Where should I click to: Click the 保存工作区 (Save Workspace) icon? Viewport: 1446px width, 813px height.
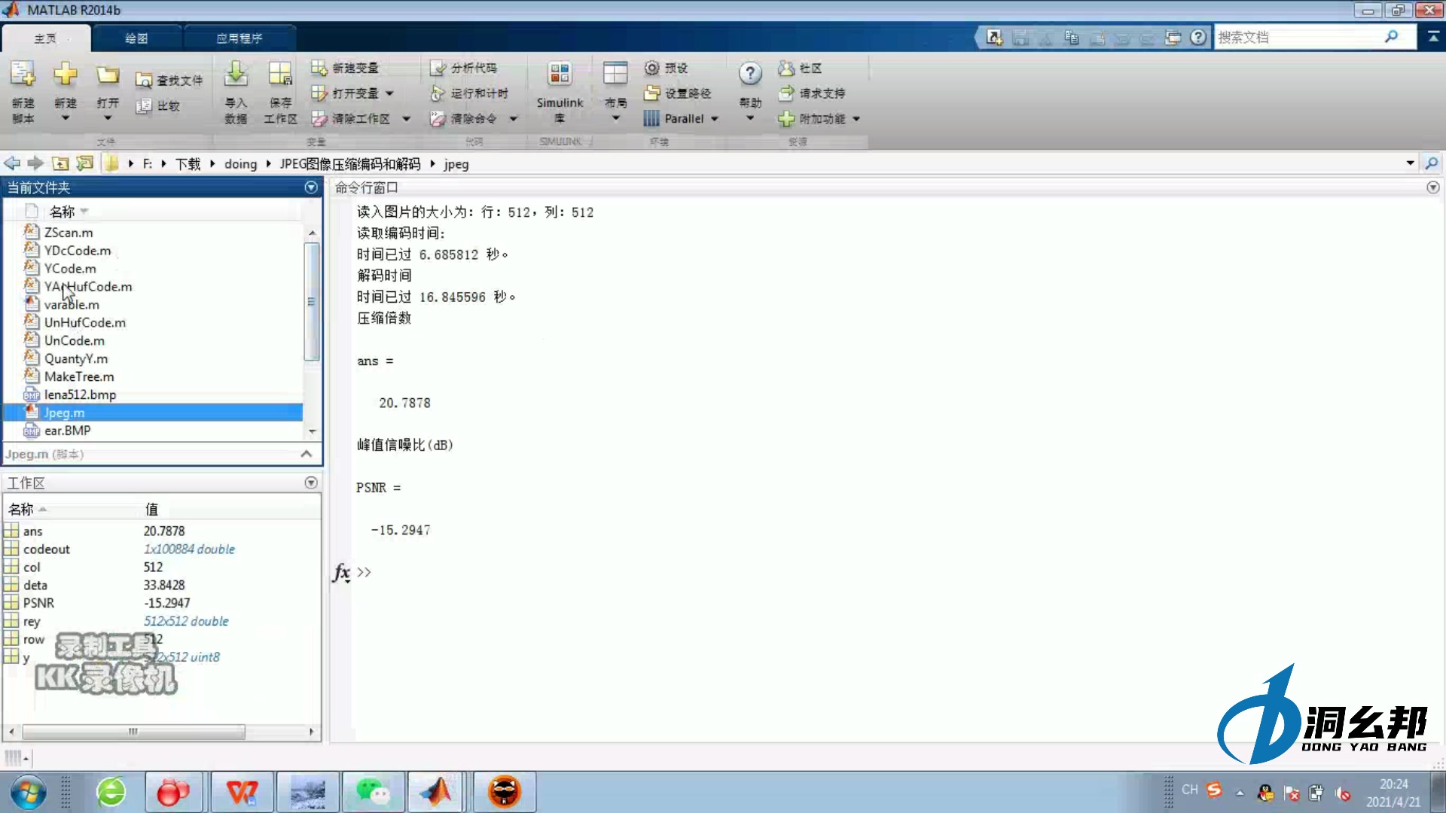click(x=279, y=90)
